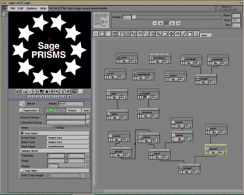The width and height of the screenshot is (244, 195).
Task: Open the Help menu
Action: point(43,8)
